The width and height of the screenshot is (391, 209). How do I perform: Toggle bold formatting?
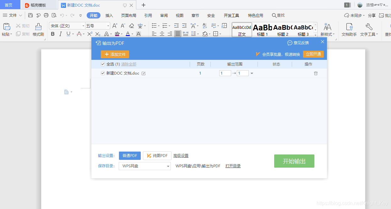(53, 34)
